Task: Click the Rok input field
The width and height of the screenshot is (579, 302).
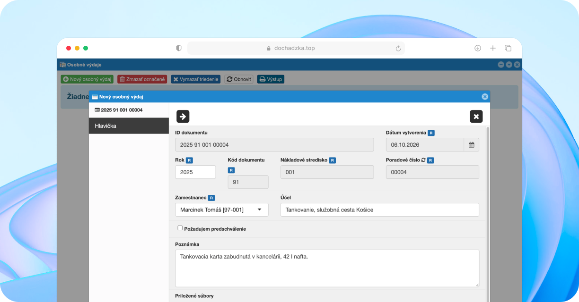Action: (x=195, y=172)
